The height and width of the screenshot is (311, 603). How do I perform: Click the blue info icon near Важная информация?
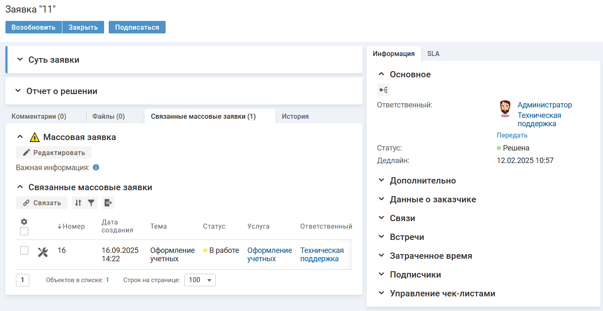(x=96, y=168)
